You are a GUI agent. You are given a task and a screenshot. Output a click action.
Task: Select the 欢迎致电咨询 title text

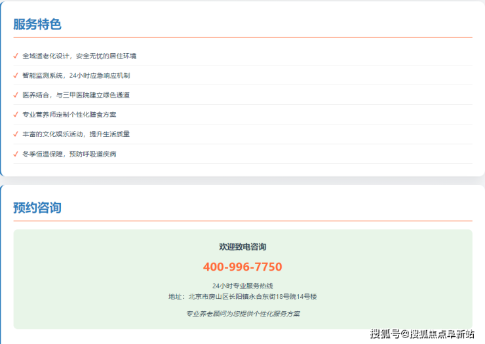tap(242, 247)
